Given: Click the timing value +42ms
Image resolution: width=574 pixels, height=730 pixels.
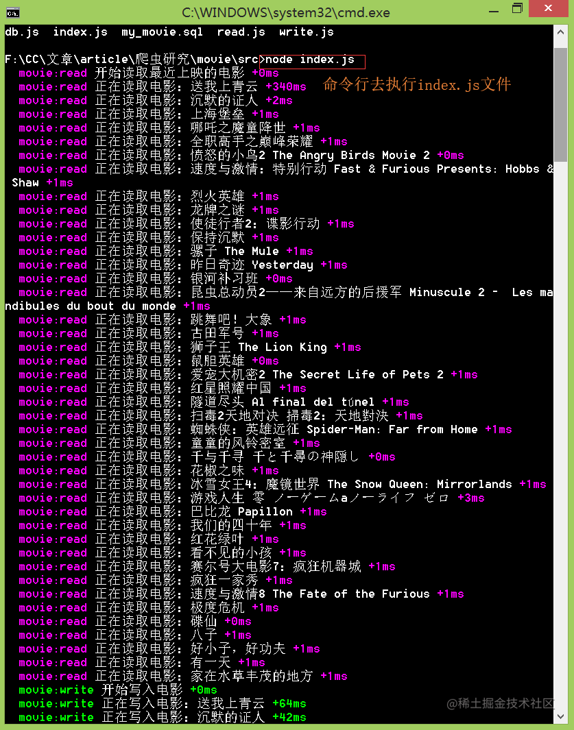Looking at the screenshot, I should [289, 718].
